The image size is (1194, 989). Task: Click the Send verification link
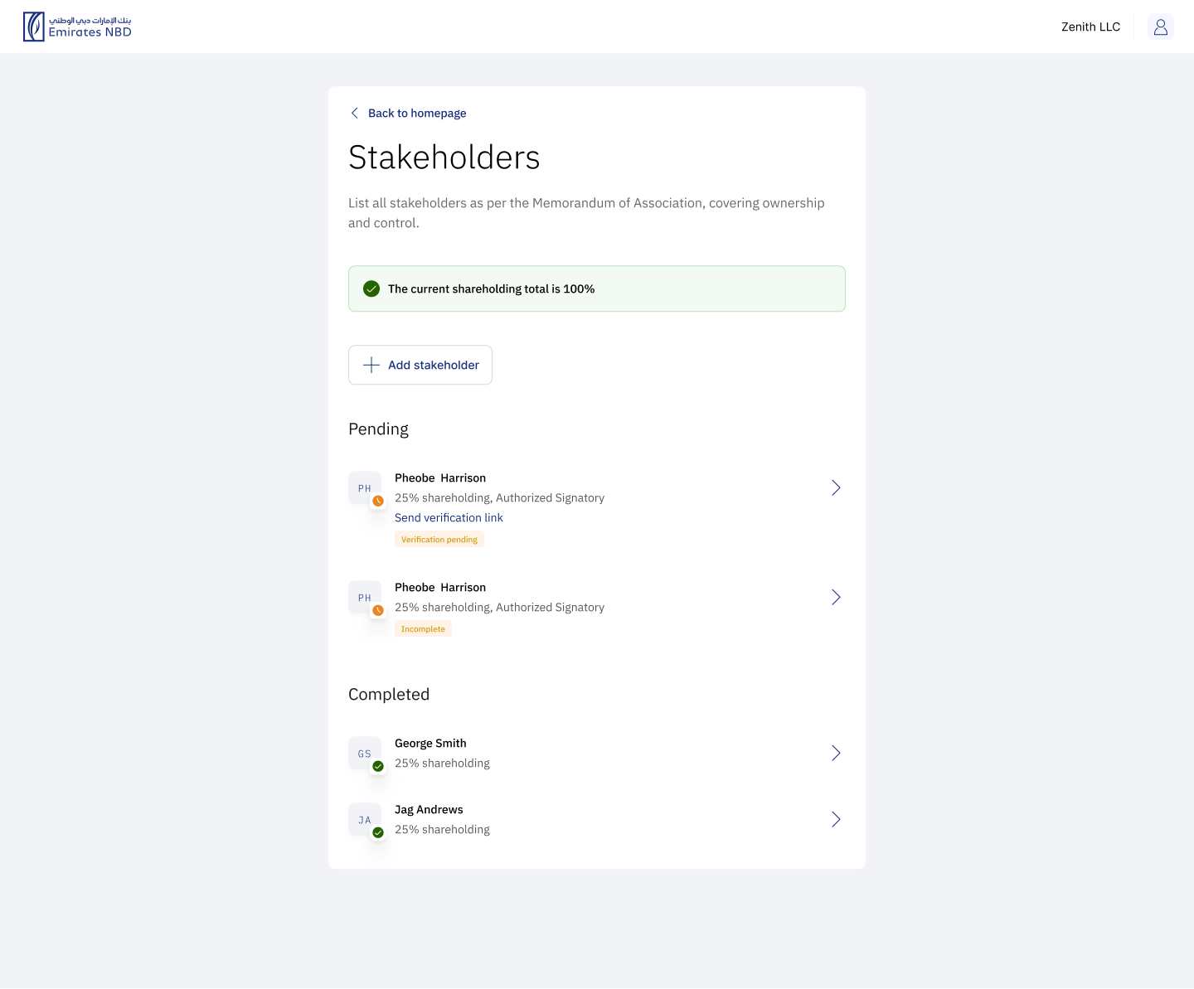449,517
